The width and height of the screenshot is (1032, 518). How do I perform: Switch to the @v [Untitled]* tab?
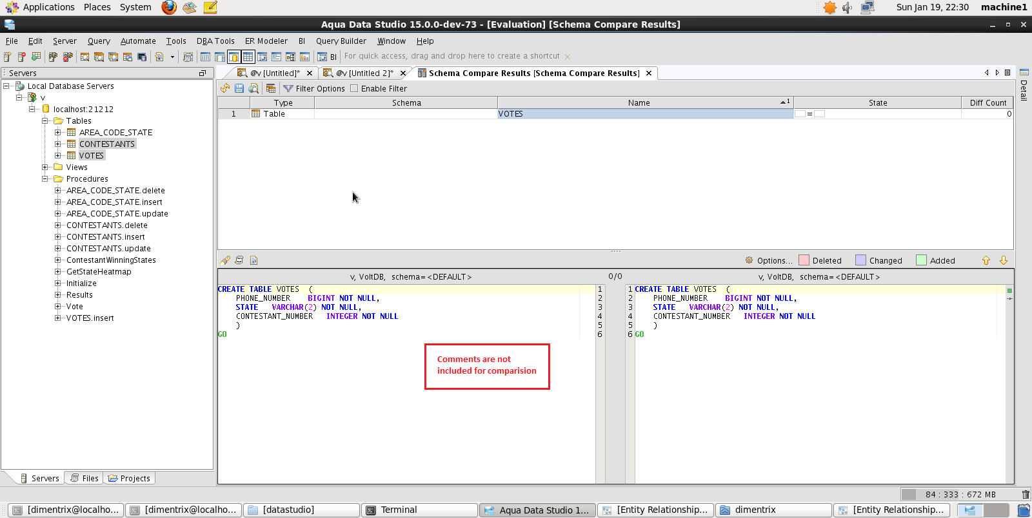[x=275, y=73]
